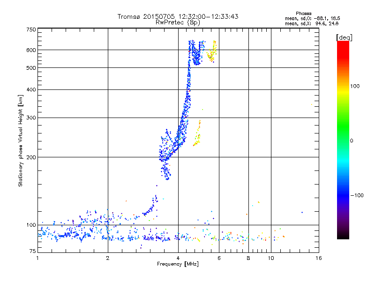Click the 'mean, sd,O: -88.1, 18.5' text

click(312, 18)
